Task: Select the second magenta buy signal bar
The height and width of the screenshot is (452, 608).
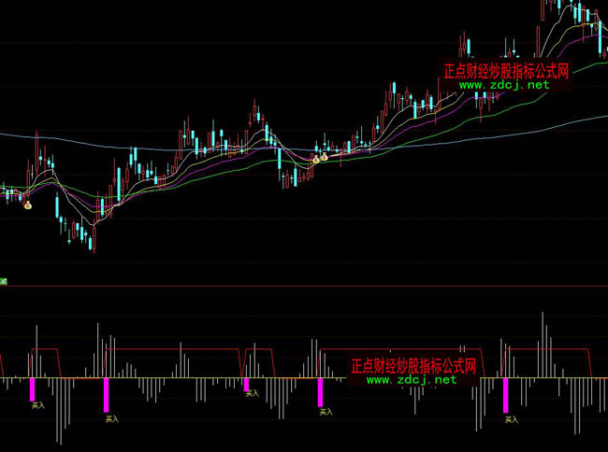Action: (107, 394)
